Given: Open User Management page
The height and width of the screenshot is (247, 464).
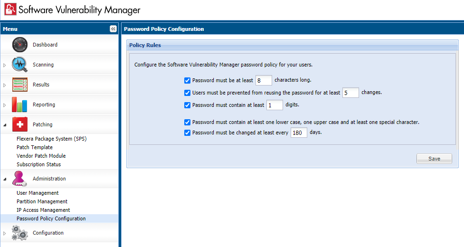Looking at the screenshot, I should [x=38, y=193].
